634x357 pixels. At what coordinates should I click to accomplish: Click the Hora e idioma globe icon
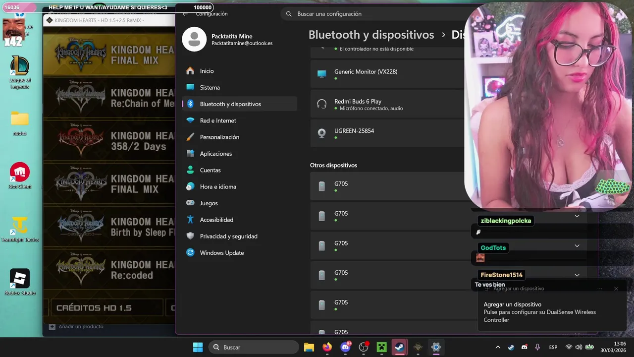tap(190, 186)
